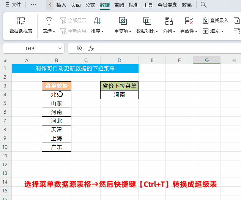The width and height of the screenshot is (241, 200).
Task: Select the 天津 cell
Action: [57, 130]
